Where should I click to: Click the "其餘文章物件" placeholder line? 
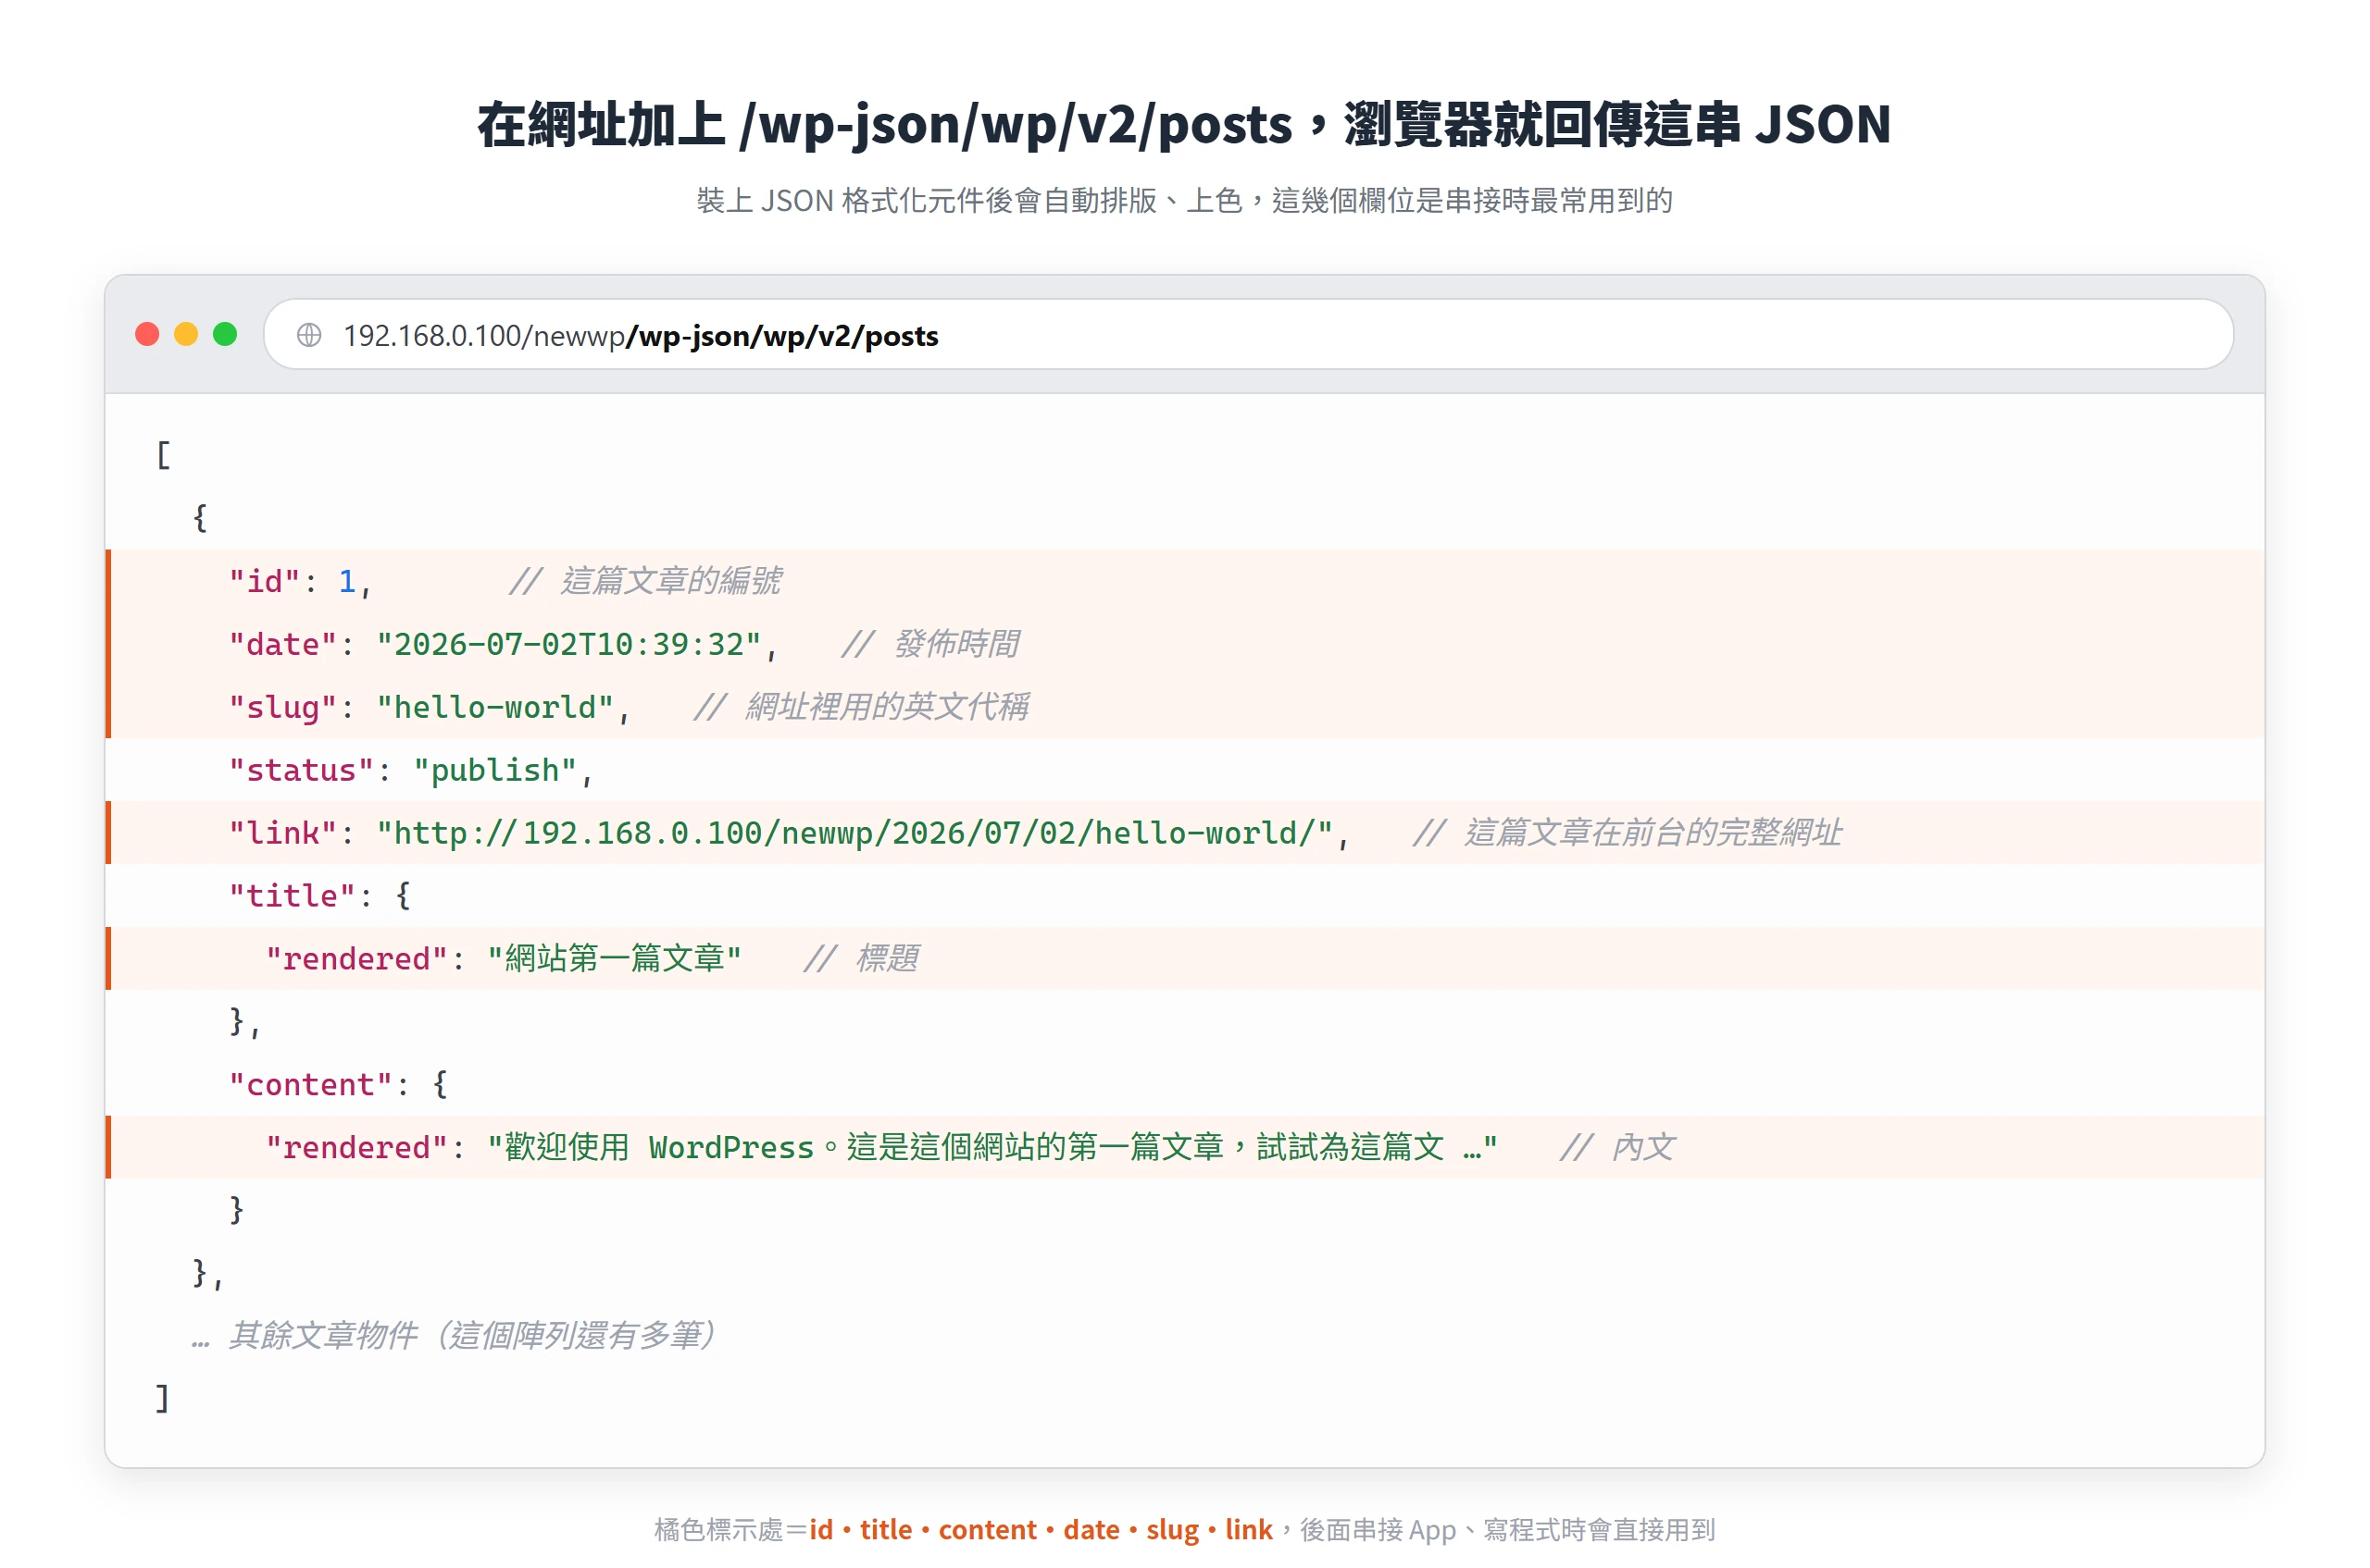(x=454, y=1335)
